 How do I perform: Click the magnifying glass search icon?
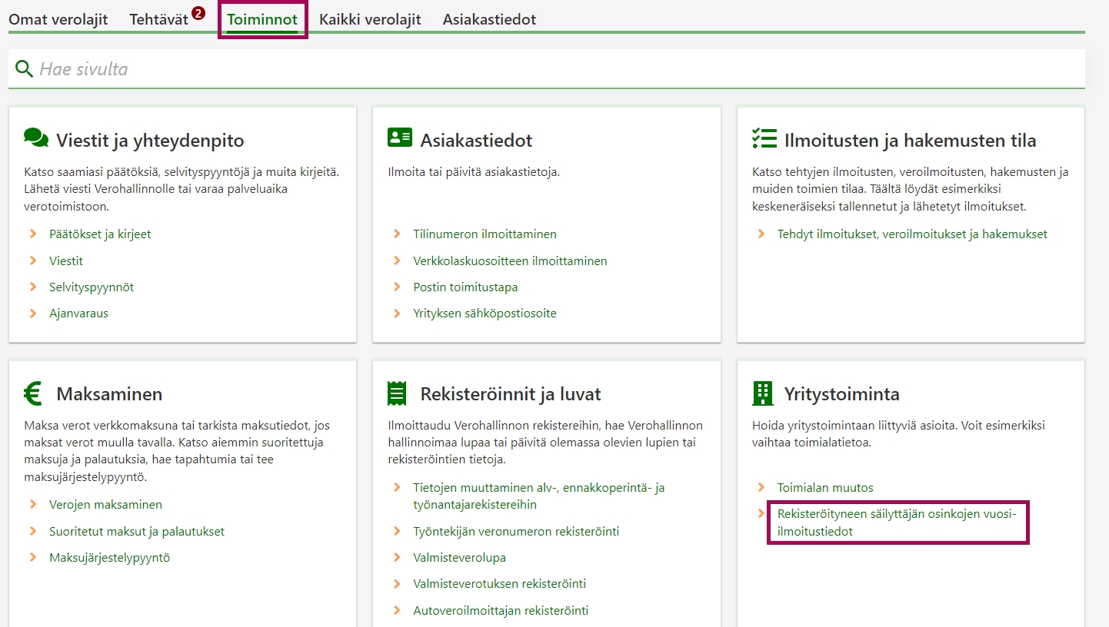(25, 69)
